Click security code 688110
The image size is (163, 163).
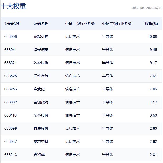tap(11, 115)
